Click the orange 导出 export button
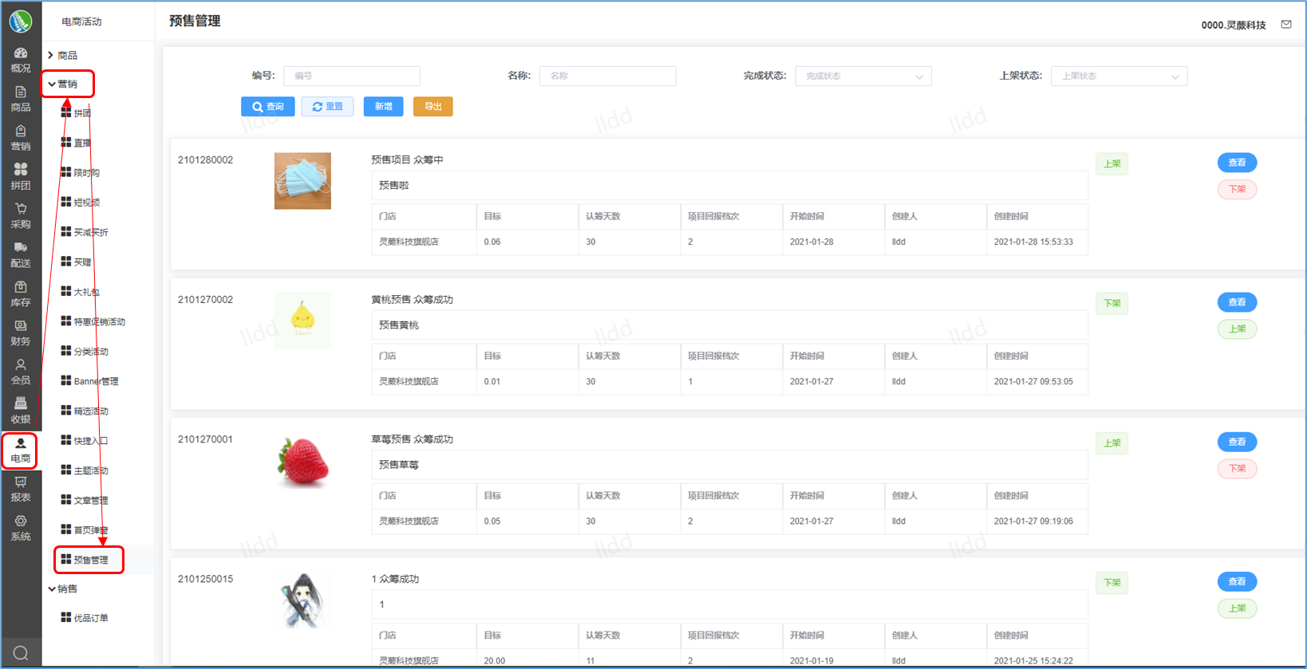 pyautogui.click(x=432, y=107)
